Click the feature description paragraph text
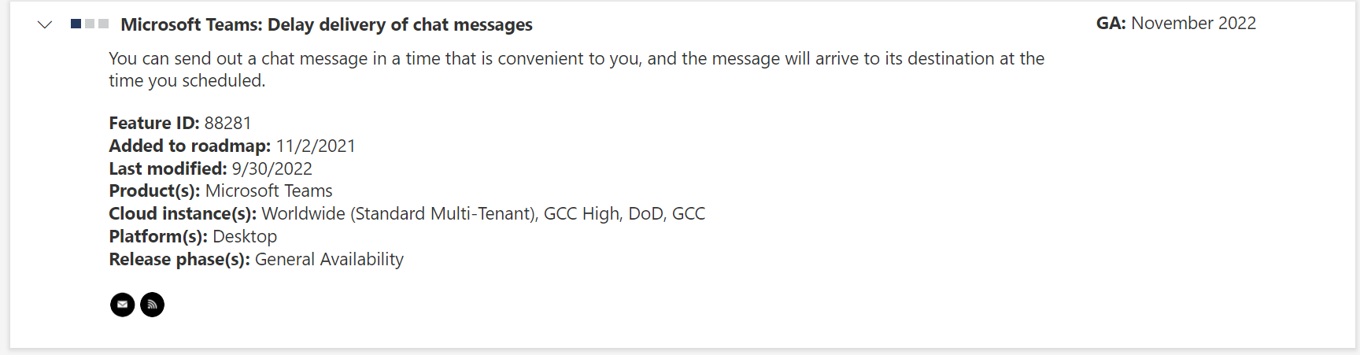Screen dimensions: 1360x355 576,69
